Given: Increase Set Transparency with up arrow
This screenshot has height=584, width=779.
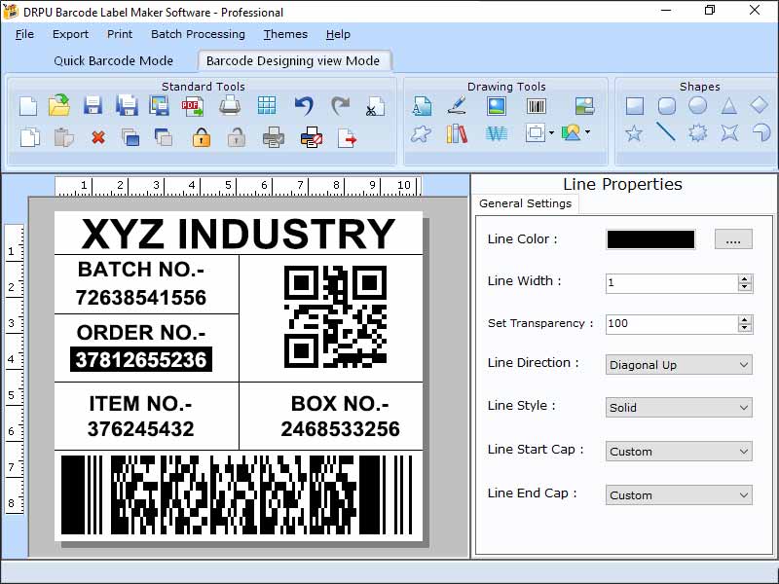Looking at the screenshot, I should point(744,320).
